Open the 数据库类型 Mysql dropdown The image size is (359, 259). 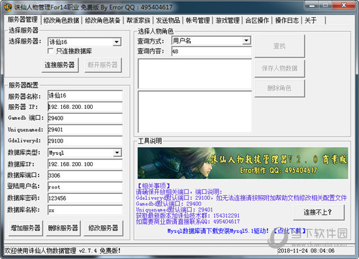coord(117,153)
